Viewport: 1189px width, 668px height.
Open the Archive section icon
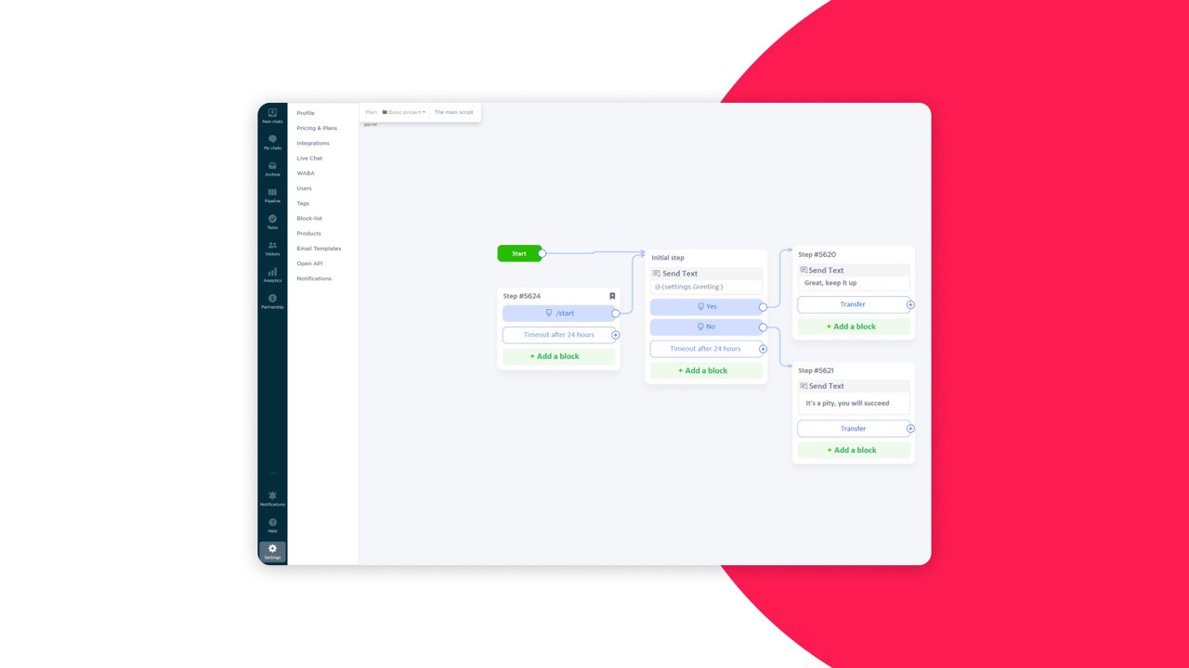(272, 166)
